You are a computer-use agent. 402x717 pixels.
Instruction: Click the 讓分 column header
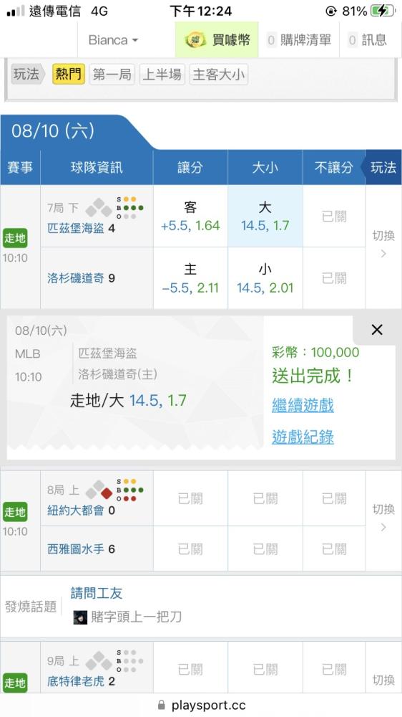coord(190,167)
